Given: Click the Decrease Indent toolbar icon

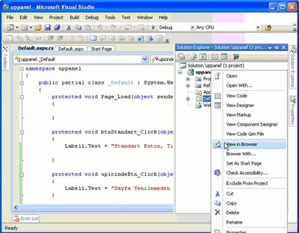Looking at the screenshot, I should (x=51, y=38).
